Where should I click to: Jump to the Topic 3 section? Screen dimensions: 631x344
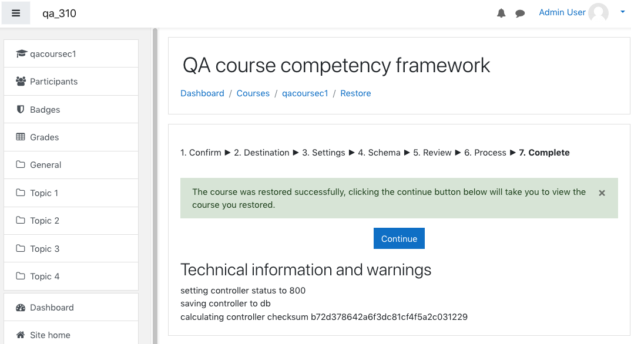click(71, 249)
